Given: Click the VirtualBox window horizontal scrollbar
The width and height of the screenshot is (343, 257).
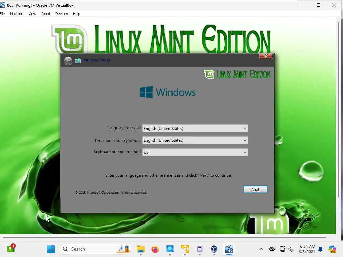Looking at the screenshot, I should point(164,237).
